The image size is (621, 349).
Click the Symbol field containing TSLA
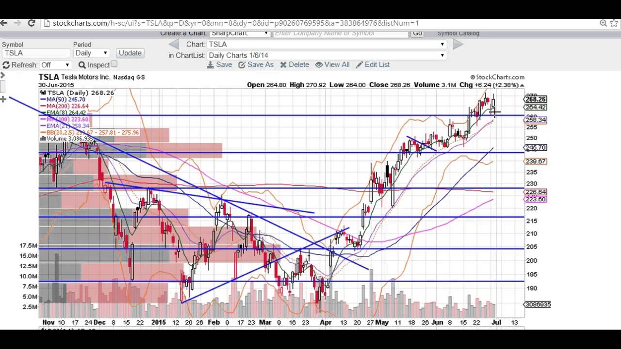(36, 53)
